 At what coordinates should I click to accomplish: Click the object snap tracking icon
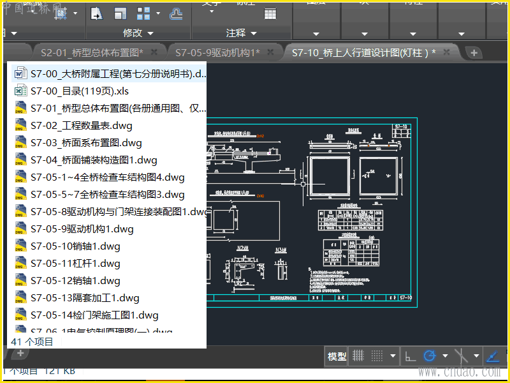(x=493, y=356)
